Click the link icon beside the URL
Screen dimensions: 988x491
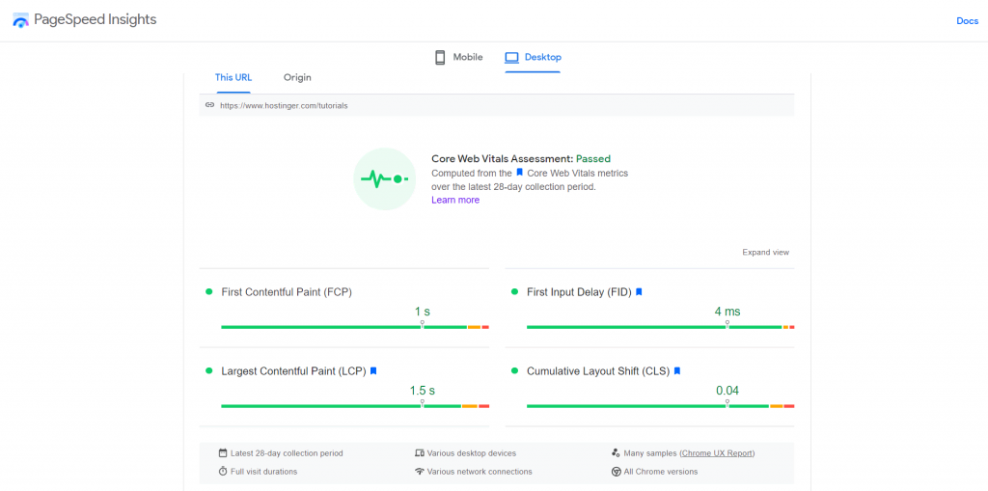[209, 105]
